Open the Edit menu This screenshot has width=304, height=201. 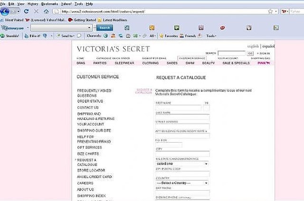coord(11,4)
